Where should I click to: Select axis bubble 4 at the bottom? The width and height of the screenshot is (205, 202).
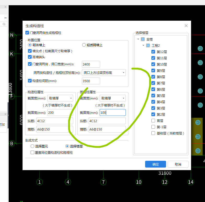point(68,182)
